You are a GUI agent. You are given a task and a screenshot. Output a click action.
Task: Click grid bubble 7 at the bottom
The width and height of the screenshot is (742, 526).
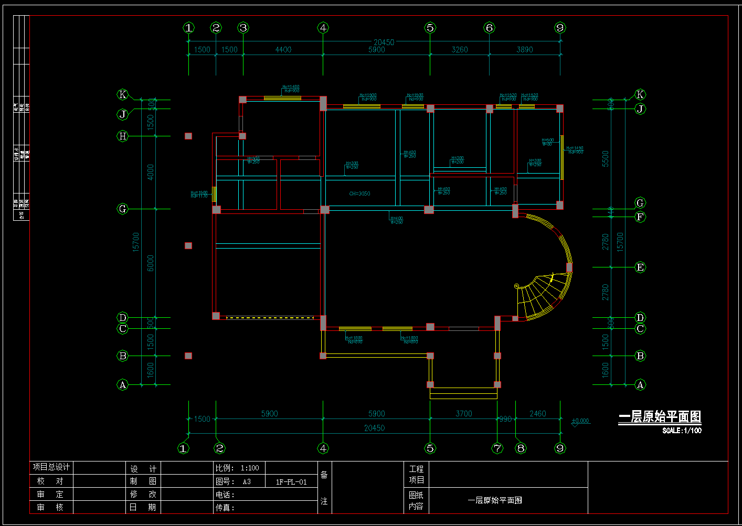(x=497, y=448)
